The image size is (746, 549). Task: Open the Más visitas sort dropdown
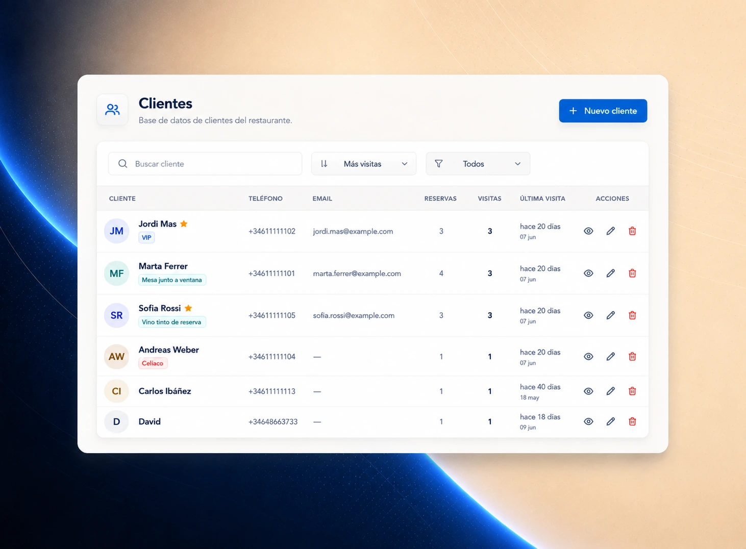[x=364, y=164]
